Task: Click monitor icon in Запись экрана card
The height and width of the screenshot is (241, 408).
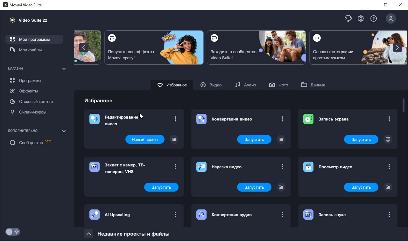Action: tap(388, 139)
